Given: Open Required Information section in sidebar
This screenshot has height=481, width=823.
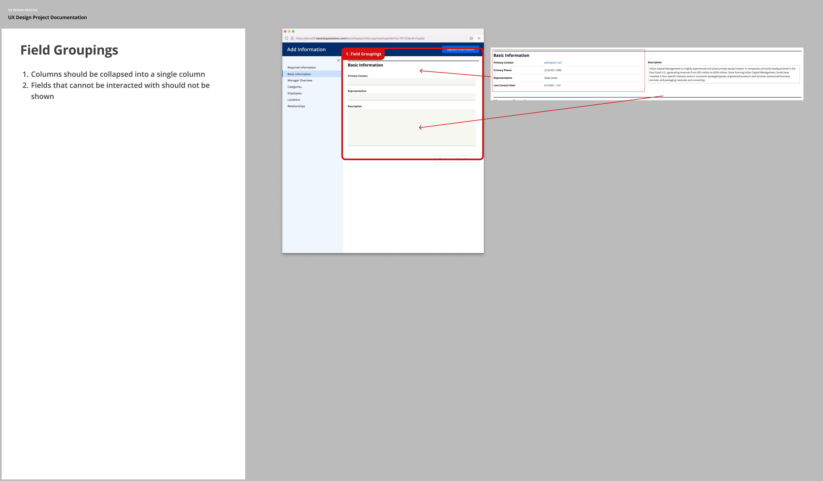Looking at the screenshot, I should click(x=302, y=67).
